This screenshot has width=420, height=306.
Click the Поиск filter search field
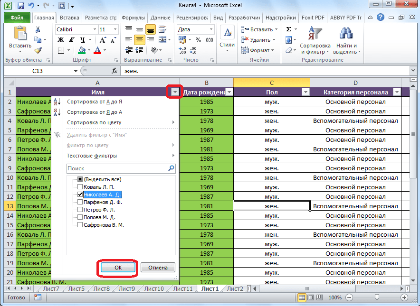[x=116, y=168]
